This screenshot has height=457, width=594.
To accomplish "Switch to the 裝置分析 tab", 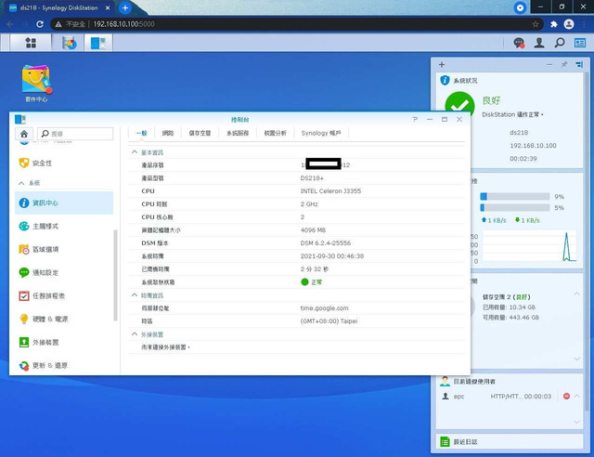I will [x=275, y=133].
